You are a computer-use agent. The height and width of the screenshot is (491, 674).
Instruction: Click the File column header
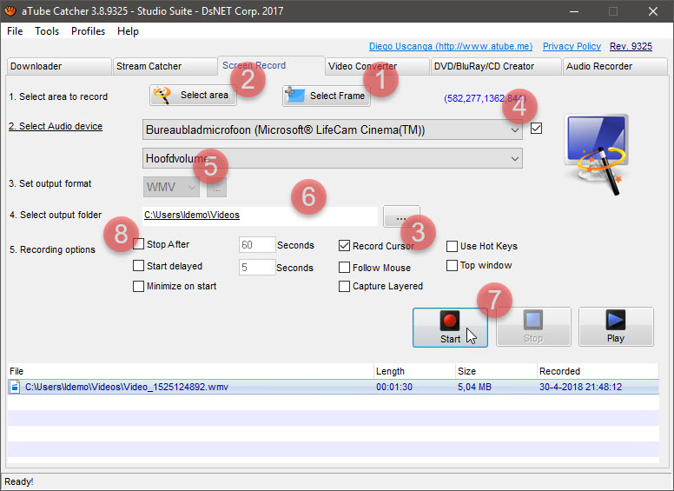click(190, 370)
